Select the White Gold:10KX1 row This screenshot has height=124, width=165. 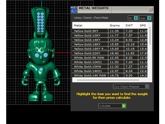110,62
